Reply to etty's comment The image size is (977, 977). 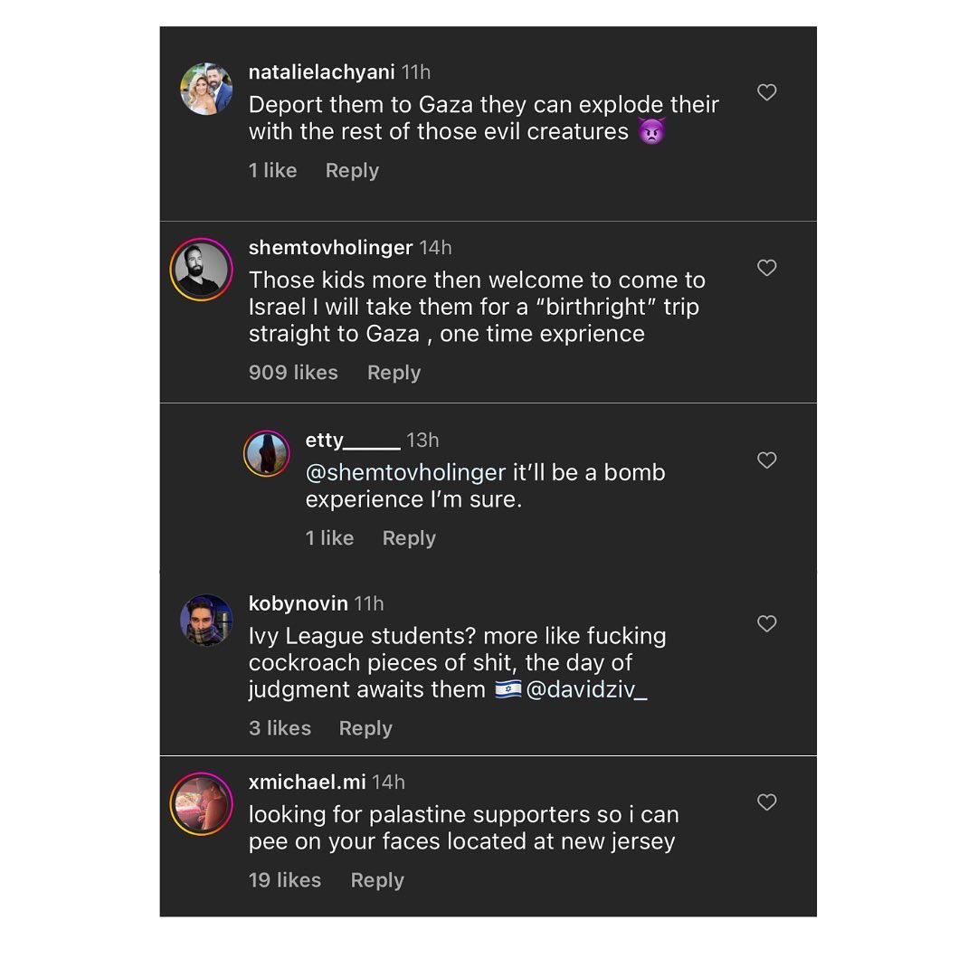pyautogui.click(x=409, y=538)
